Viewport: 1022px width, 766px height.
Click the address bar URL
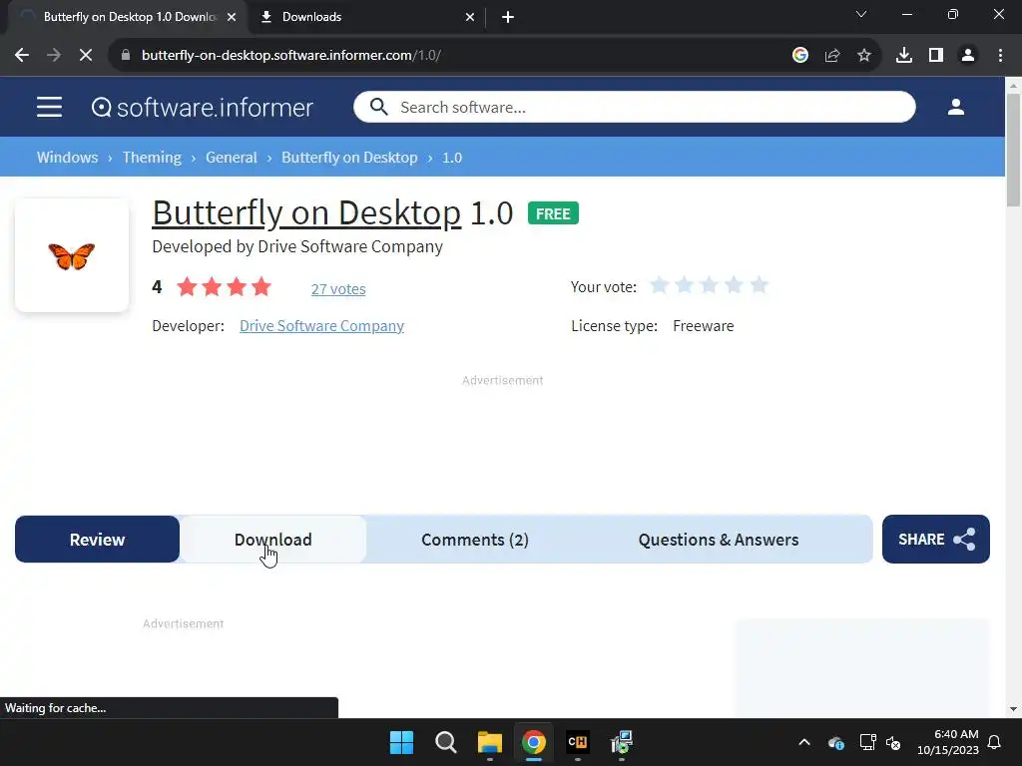[x=291, y=56]
